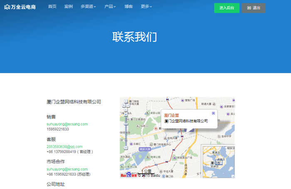Image resolution: width=291 pixels, height=189 pixels.
Task: Click the 退出 logout button
Action: 253,8
